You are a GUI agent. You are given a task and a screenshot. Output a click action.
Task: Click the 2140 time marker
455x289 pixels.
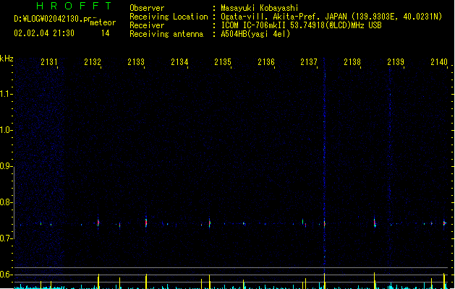[439, 61]
